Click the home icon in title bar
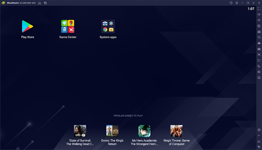 [40, 3]
